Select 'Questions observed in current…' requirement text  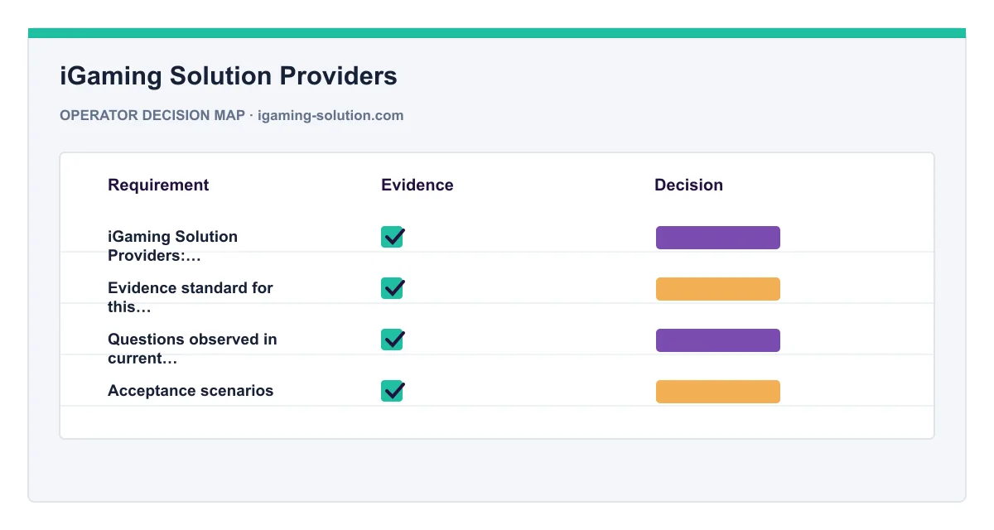(x=192, y=349)
